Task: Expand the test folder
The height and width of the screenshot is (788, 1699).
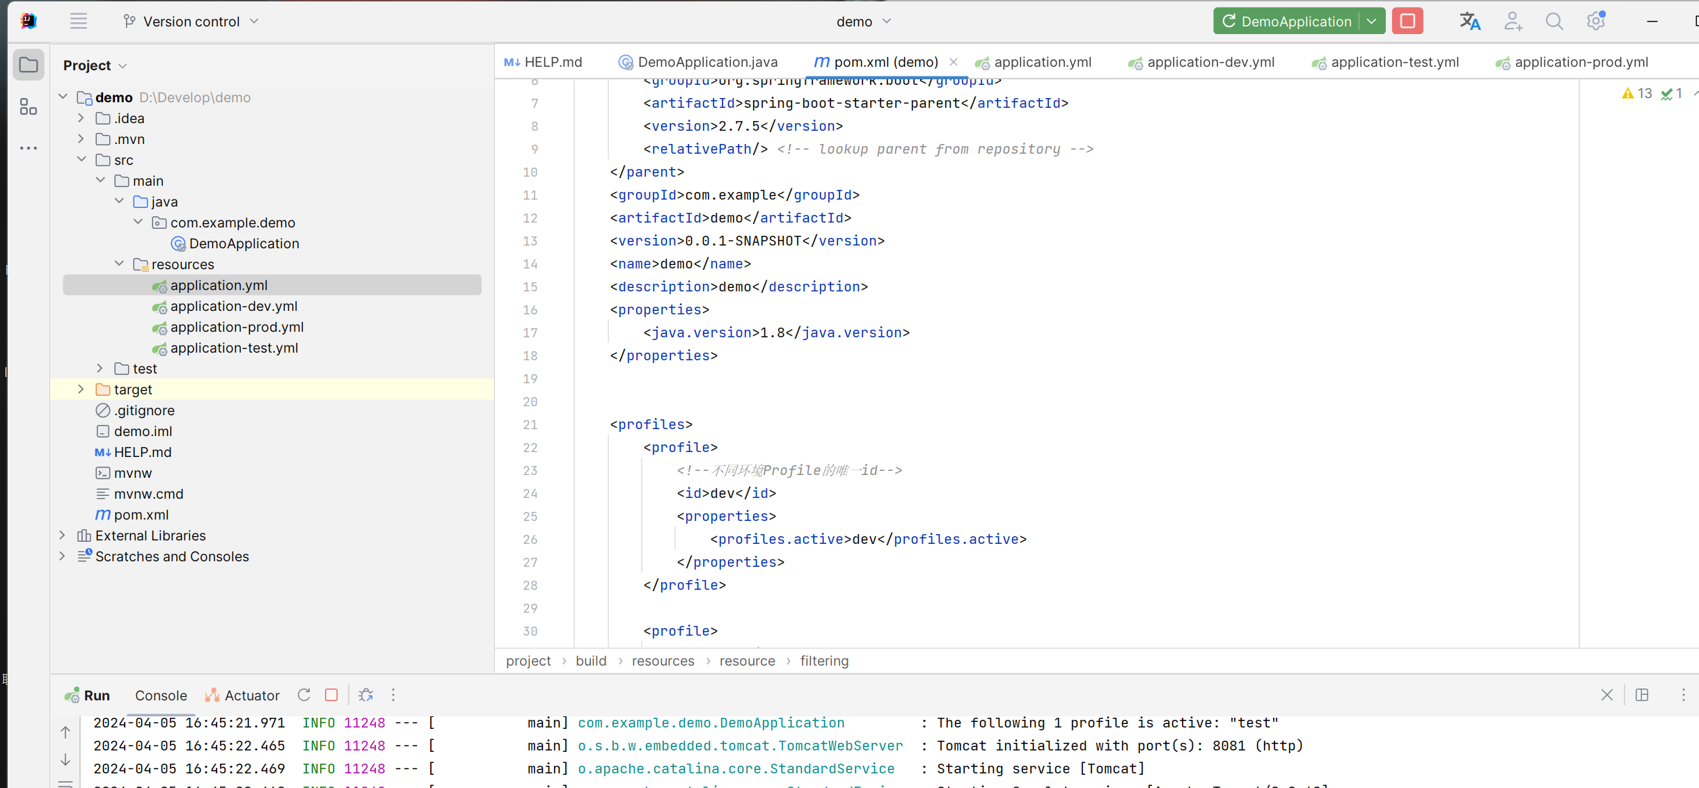Action: (100, 368)
